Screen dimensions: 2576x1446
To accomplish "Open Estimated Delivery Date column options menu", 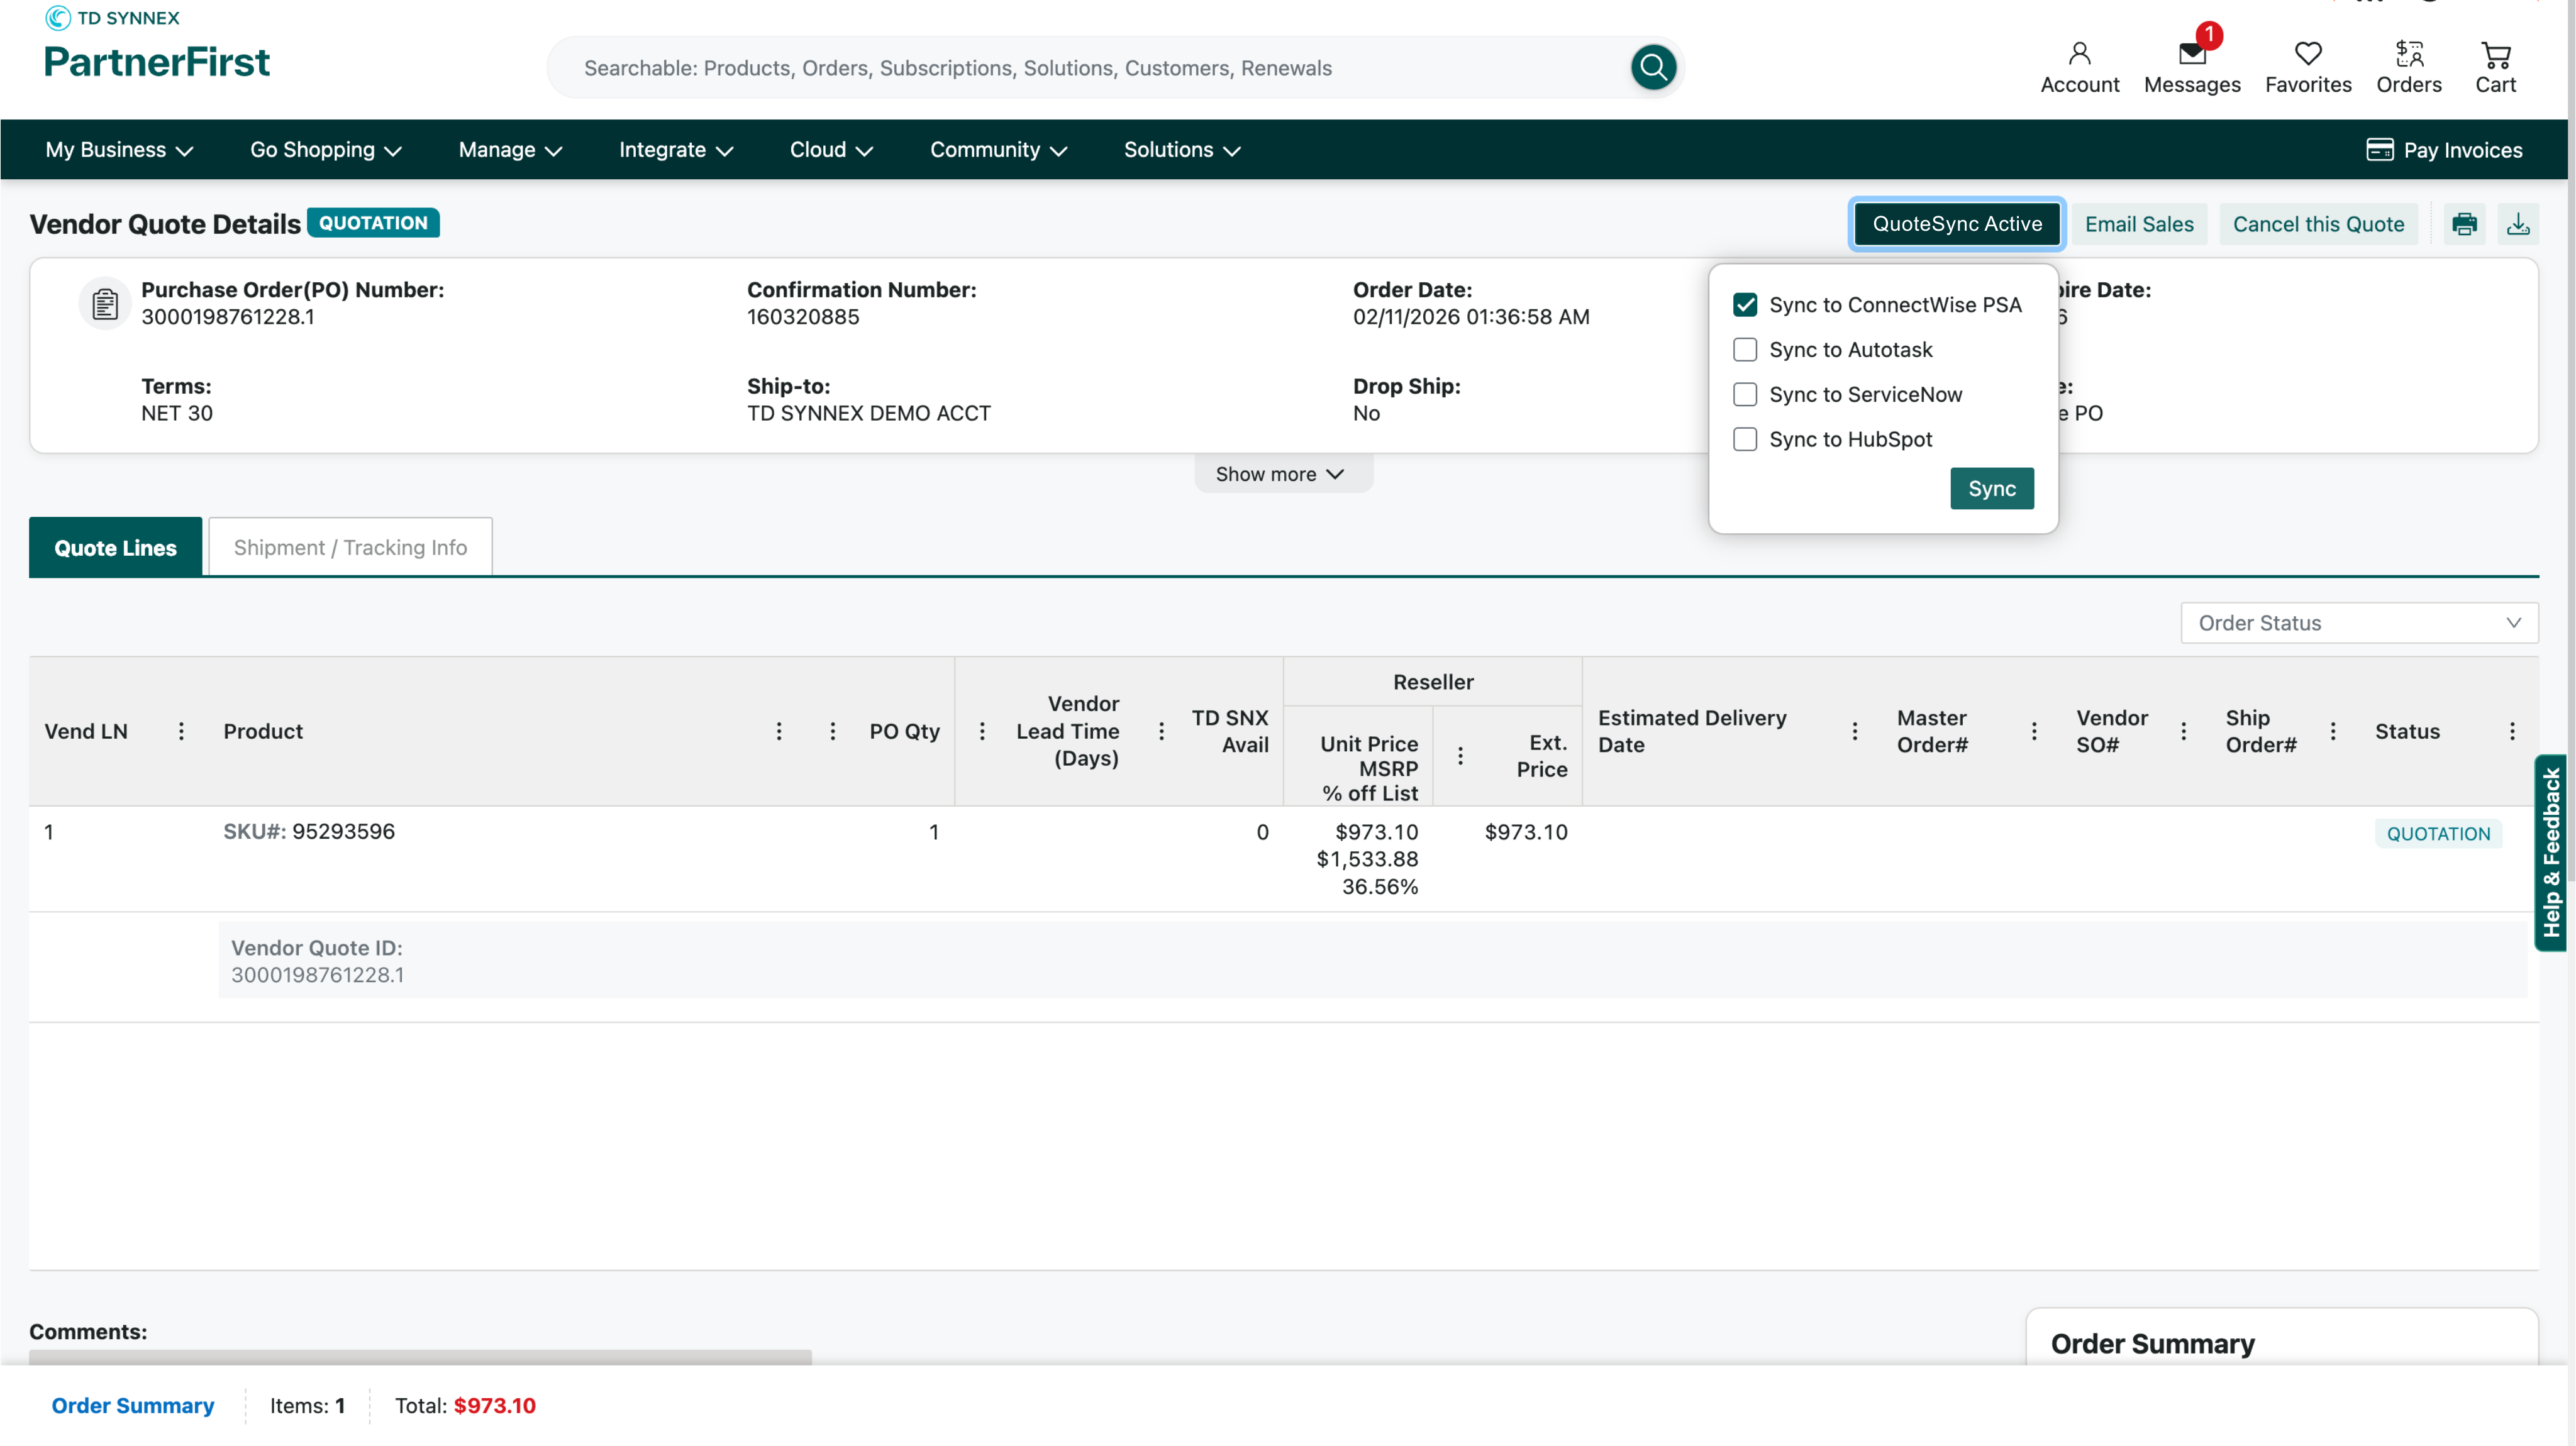I will (1854, 731).
